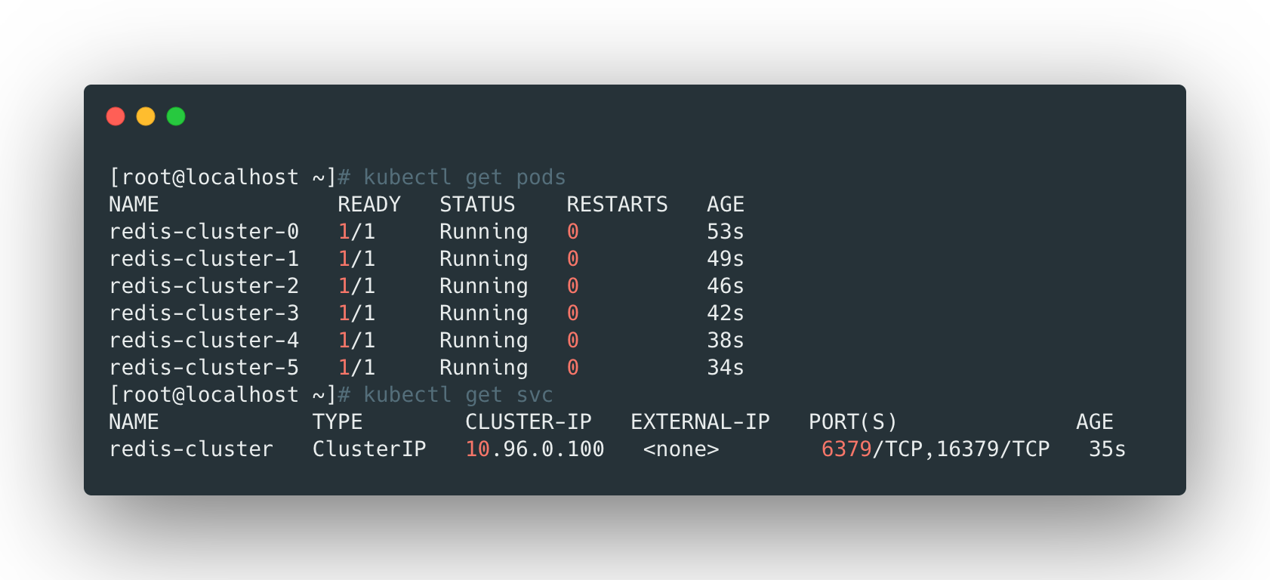The image size is (1270, 580).
Task: Click the ClusterIP service type value
Action: click(x=369, y=449)
